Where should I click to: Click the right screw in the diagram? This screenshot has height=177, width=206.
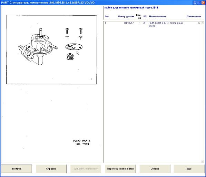click(81, 33)
